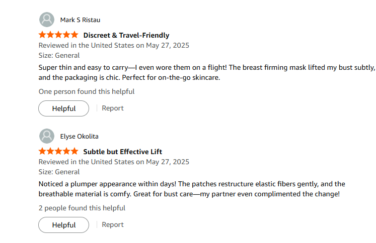The image size is (376, 243).
Task: Open reviewer profile name Mark S Ristau
Action: [81, 20]
